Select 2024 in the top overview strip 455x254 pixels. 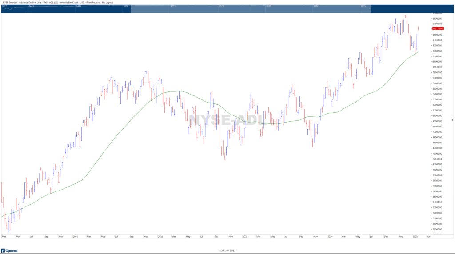click(316, 7)
